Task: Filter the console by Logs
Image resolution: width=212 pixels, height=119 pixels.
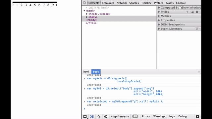Action: coord(172,116)
